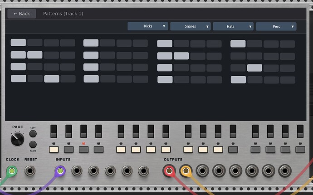Select lit bottom-left cell of fourth grid group
Image resolution: width=313 pixels, height=195 pixels.
point(238,80)
